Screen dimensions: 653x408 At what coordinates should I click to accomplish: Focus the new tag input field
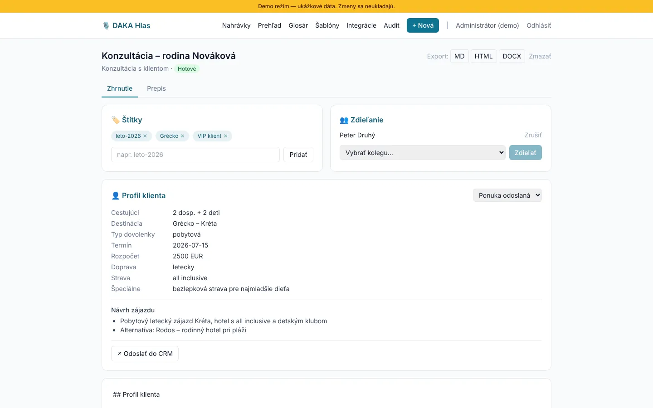coord(195,155)
